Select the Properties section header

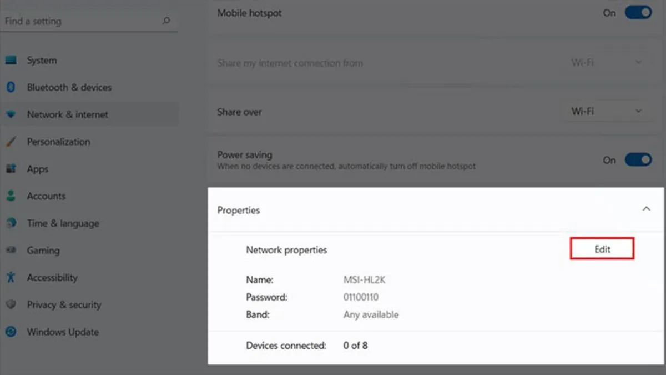tap(239, 210)
